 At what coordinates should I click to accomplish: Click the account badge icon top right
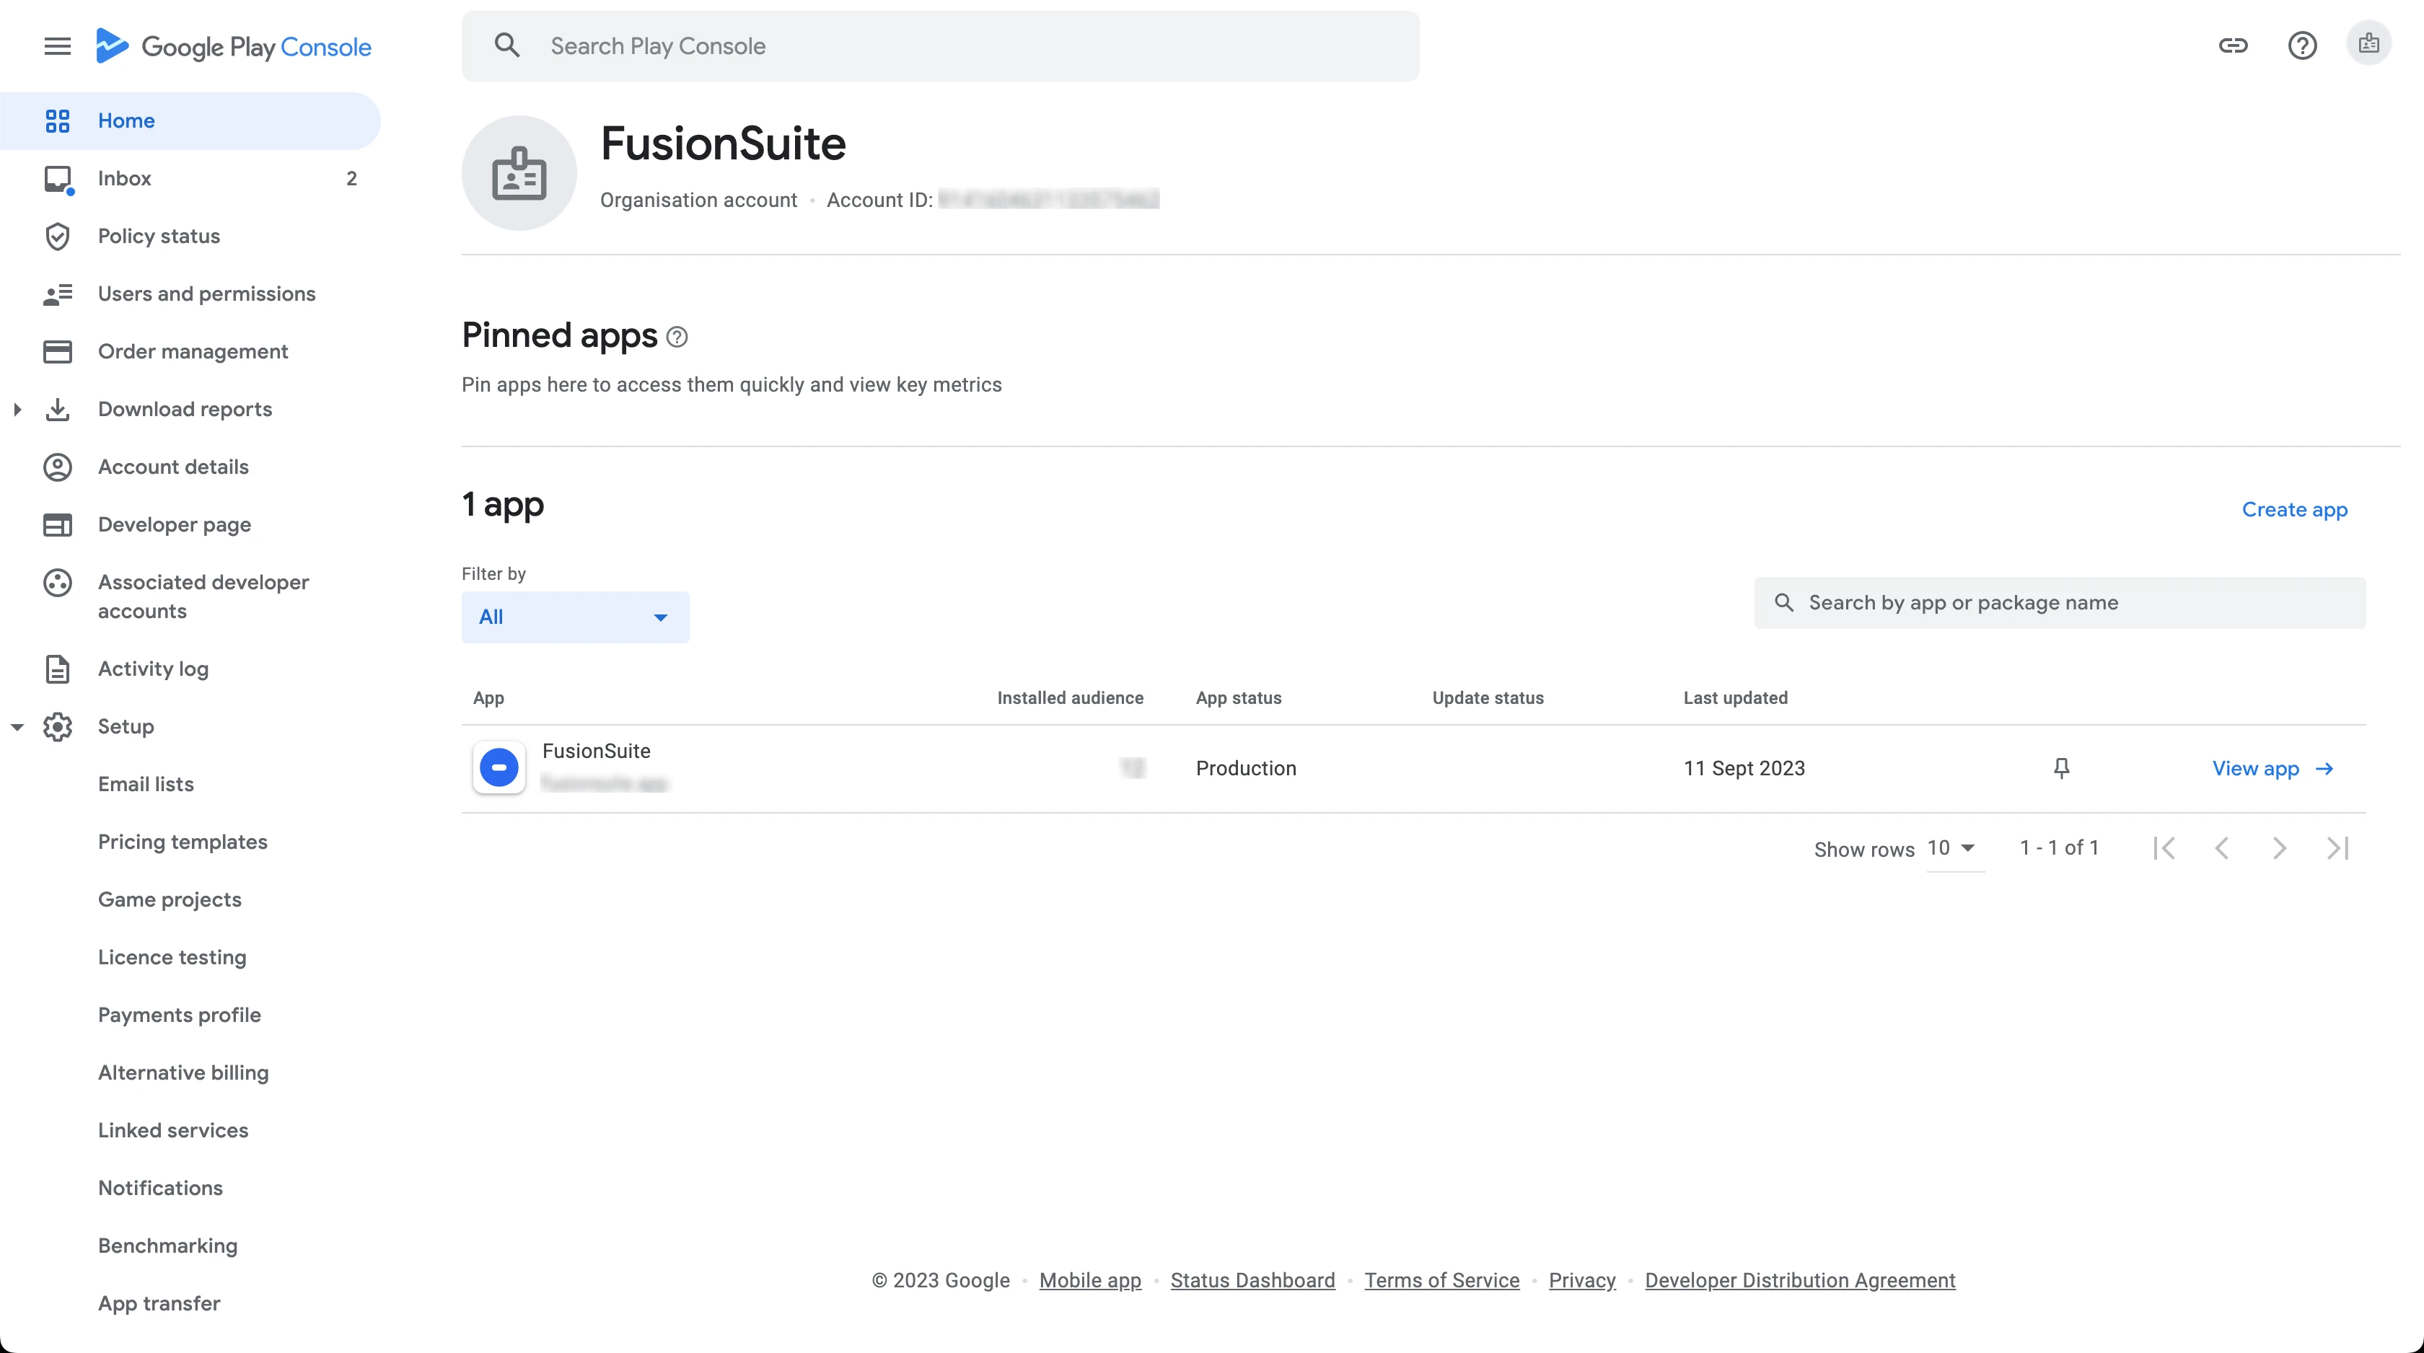click(x=2368, y=44)
